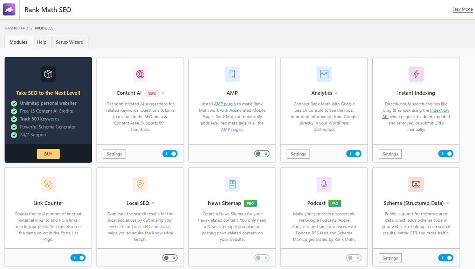The image size is (475, 269).
Task: Click the DASHBOARD breadcrumb link
Action: [16, 28]
